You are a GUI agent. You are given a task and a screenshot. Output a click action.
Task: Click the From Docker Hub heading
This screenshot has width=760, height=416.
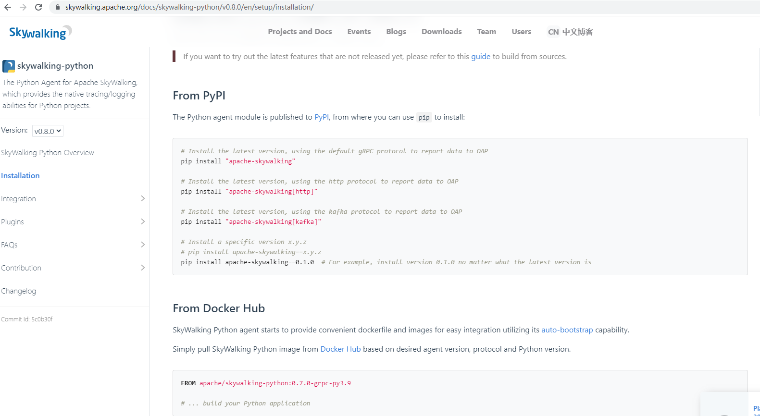point(219,308)
